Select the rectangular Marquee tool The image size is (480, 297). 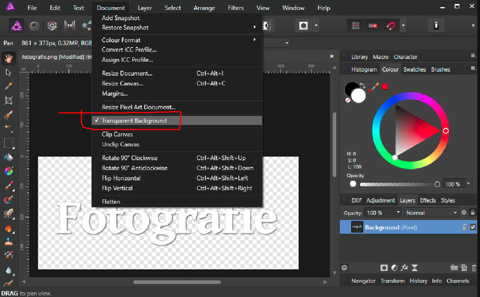click(8, 143)
